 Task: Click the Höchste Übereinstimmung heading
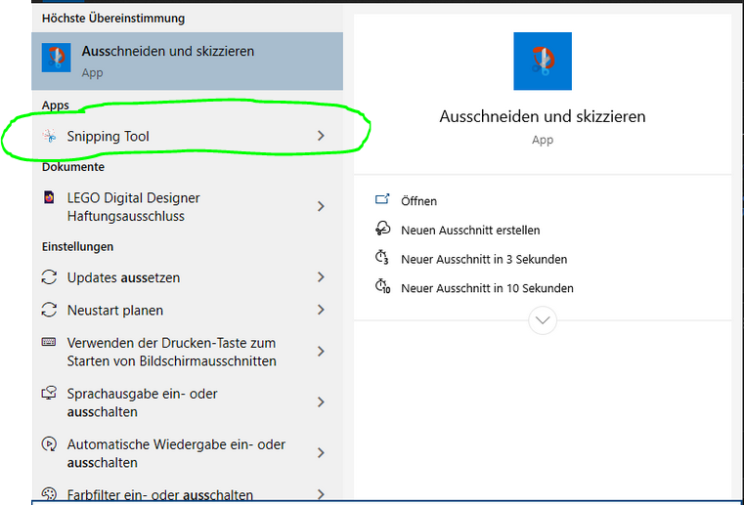[x=113, y=19]
